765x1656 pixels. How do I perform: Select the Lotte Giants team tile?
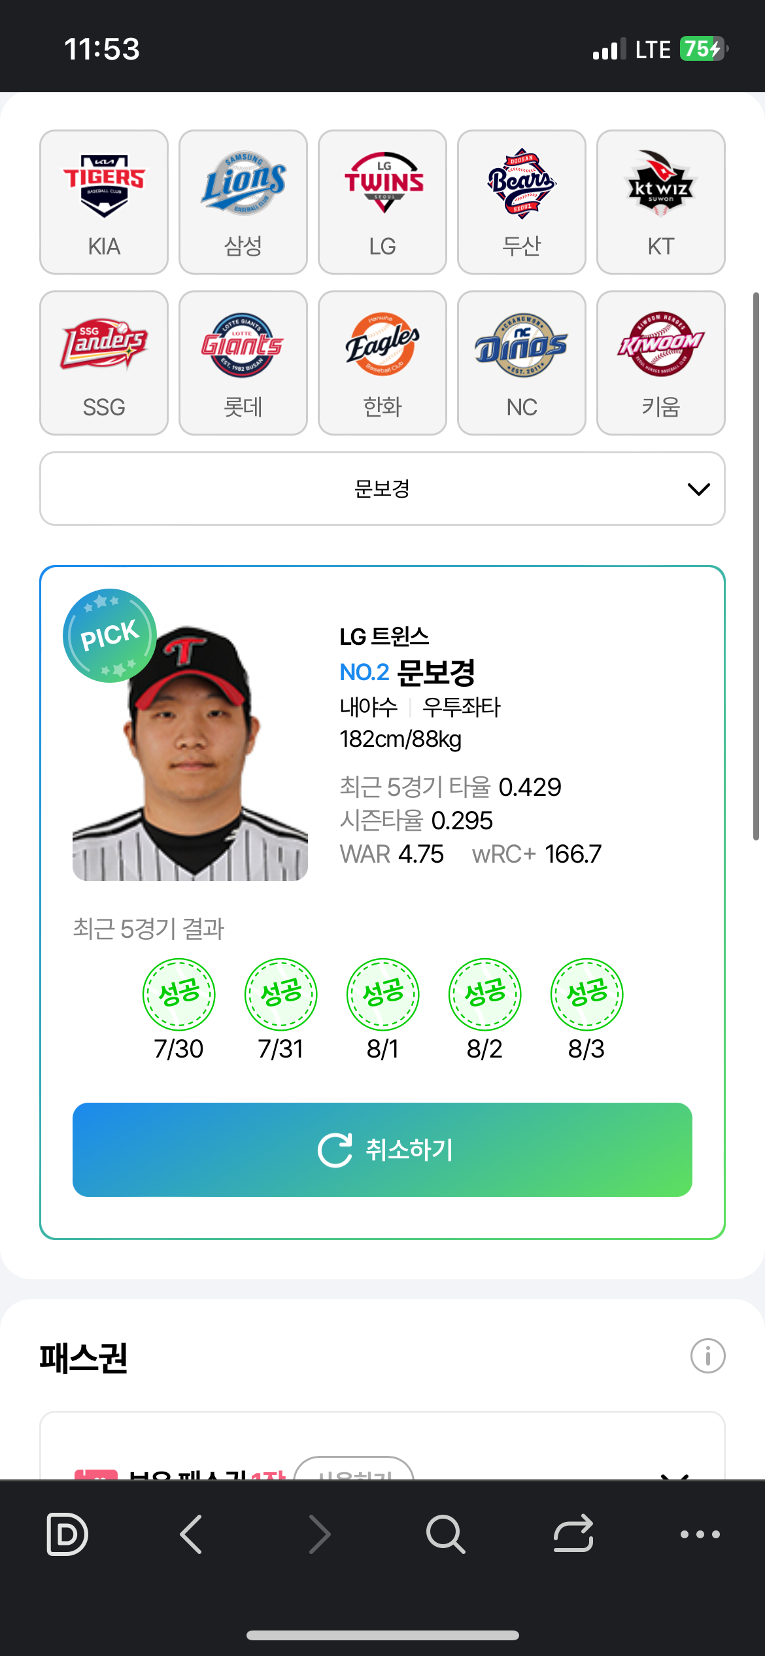[x=243, y=363]
